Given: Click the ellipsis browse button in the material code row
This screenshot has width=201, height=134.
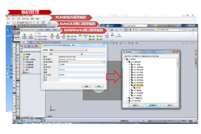Looking at the screenshot, I should (103, 62).
